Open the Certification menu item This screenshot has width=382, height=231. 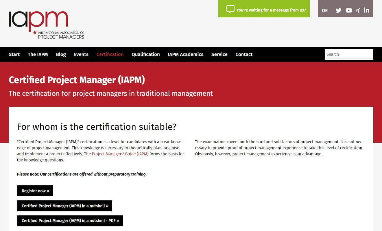pyautogui.click(x=110, y=54)
